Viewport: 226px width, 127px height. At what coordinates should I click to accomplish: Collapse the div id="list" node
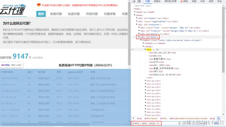click(139, 37)
